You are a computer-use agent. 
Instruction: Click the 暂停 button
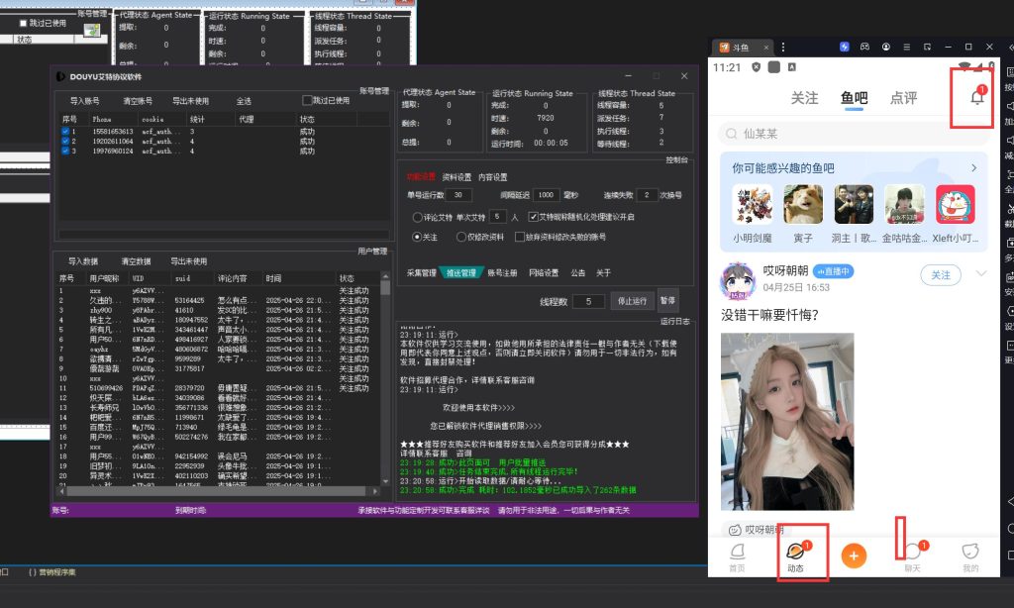tap(667, 301)
